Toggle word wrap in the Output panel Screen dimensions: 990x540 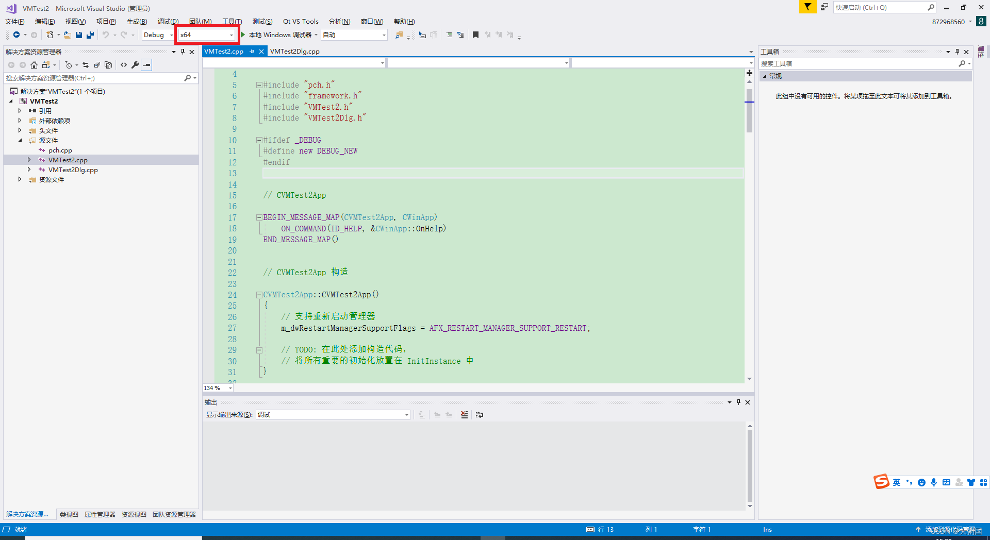[x=480, y=415]
